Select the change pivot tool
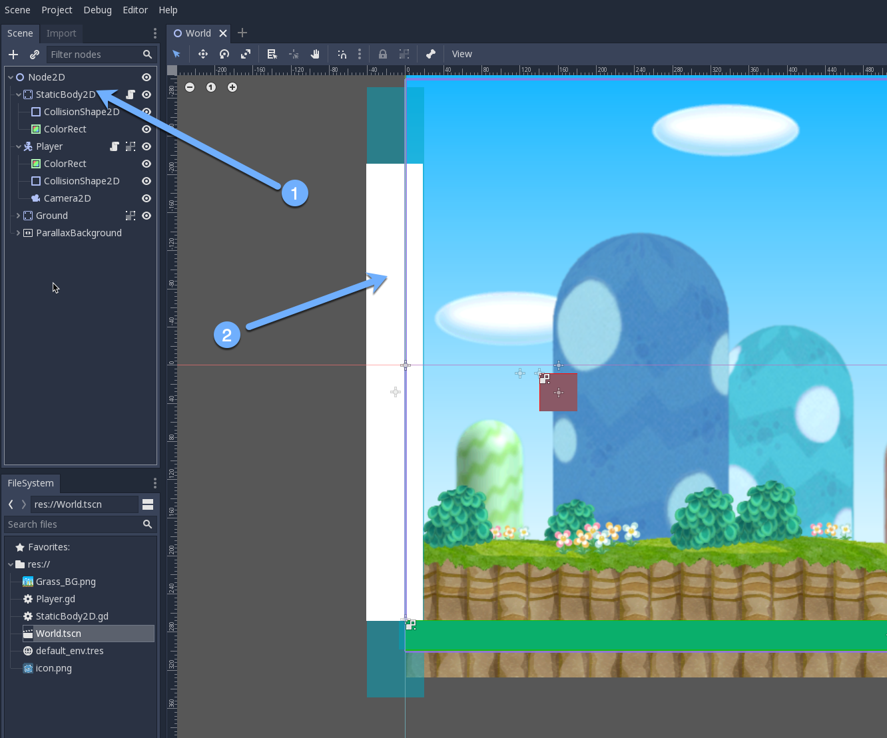Viewport: 887px width, 738px height. pyautogui.click(x=294, y=54)
